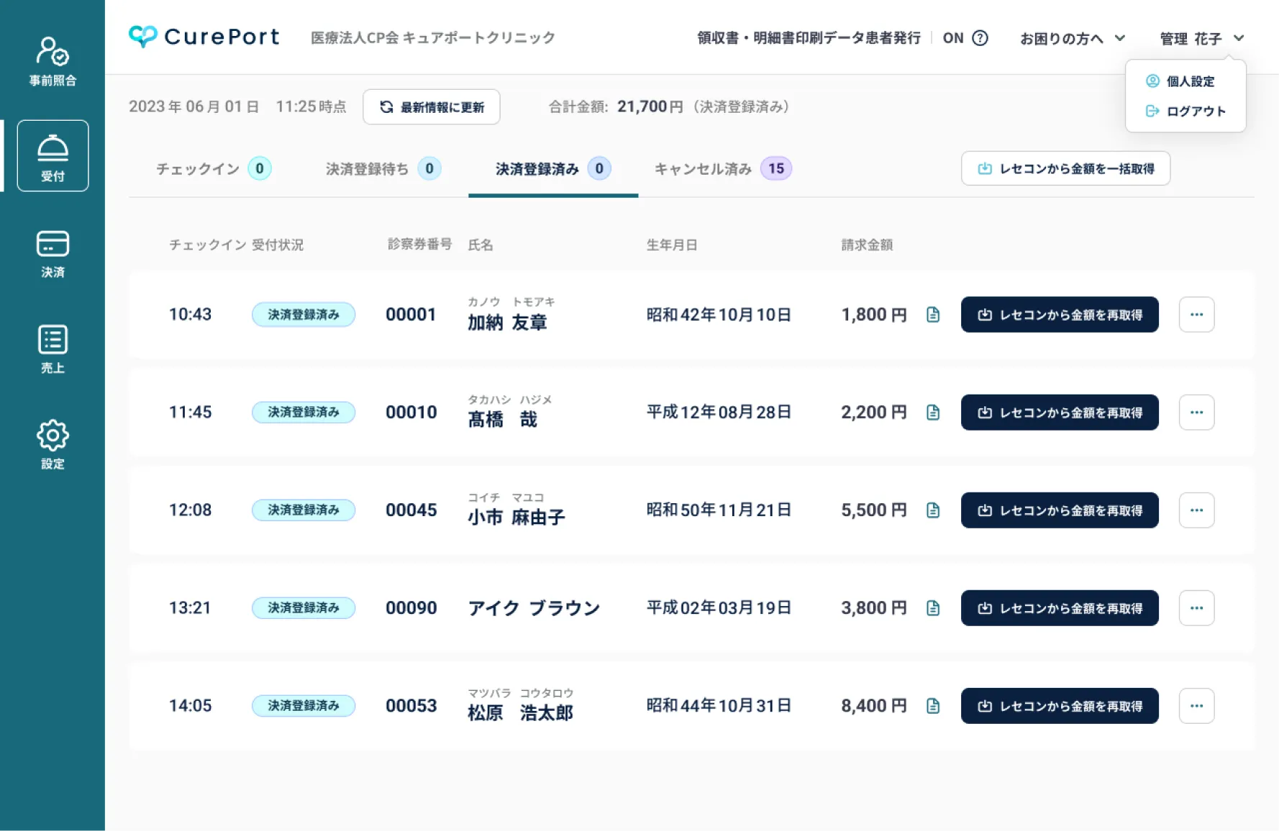Click the 生年月日 column header
1279x831 pixels.
point(672,245)
